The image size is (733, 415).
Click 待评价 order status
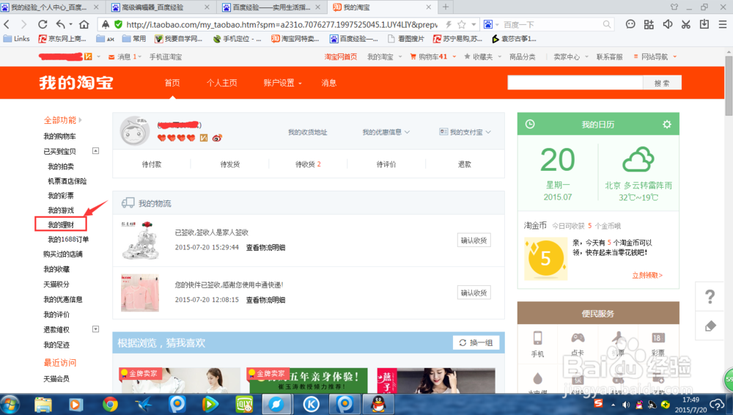click(x=386, y=164)
